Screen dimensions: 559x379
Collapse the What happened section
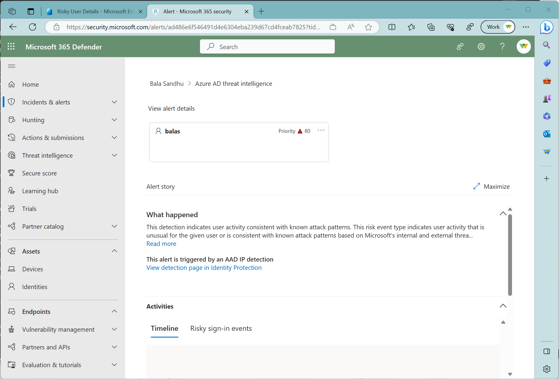503,214
